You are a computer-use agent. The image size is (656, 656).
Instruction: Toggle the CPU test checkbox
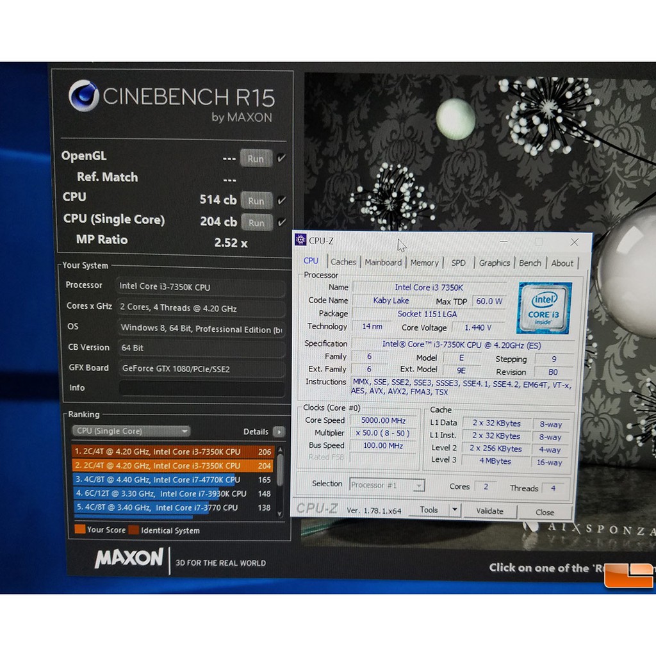pos(282,201)
